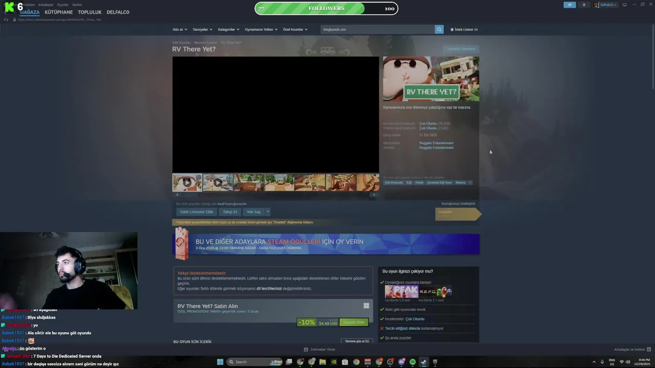The width and height of the screenshot is (655, 368).
Task: Click the volume icon in system tray
Action: (x=628, y=362)
